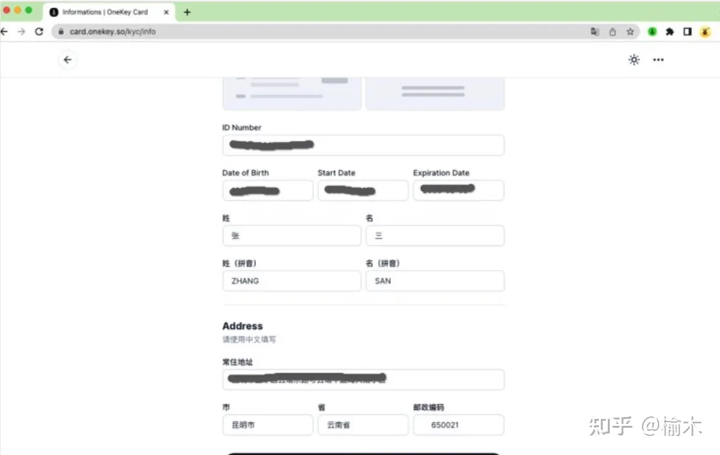Click the front ID card upload thumbnail
This screenshot has height=455, width=720.
pos(292,94)
